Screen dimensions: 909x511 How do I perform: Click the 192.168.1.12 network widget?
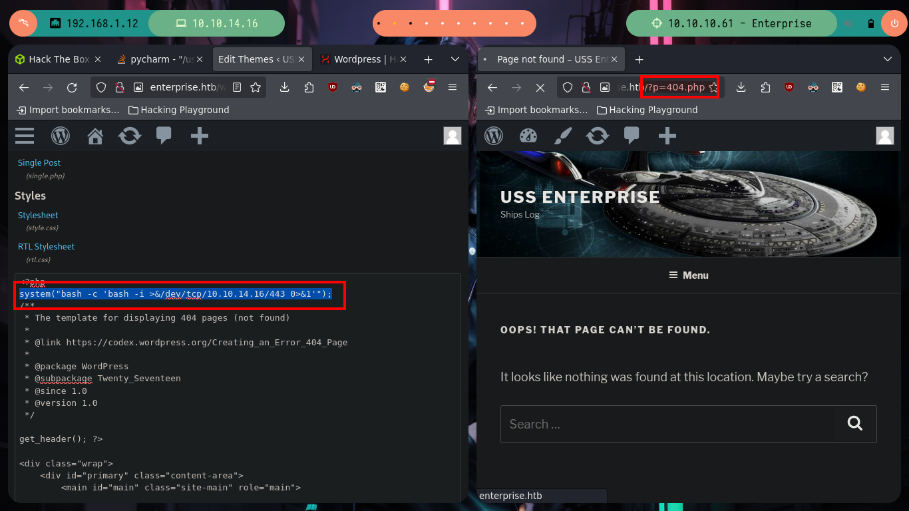[x=94, y=23]
